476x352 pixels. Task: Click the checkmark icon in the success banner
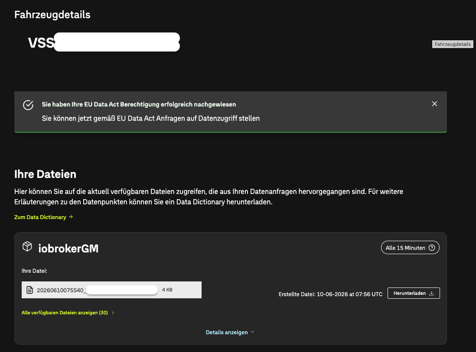(x=28, y=105)
